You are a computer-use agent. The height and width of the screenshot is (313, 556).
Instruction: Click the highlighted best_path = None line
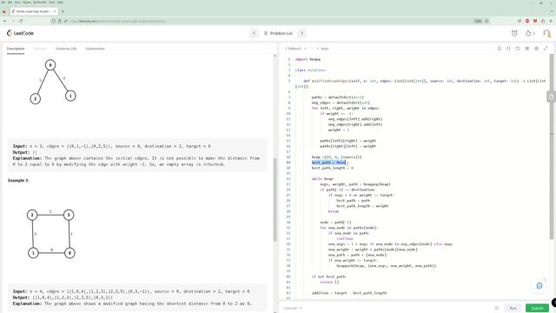click(x=328, y=163)
